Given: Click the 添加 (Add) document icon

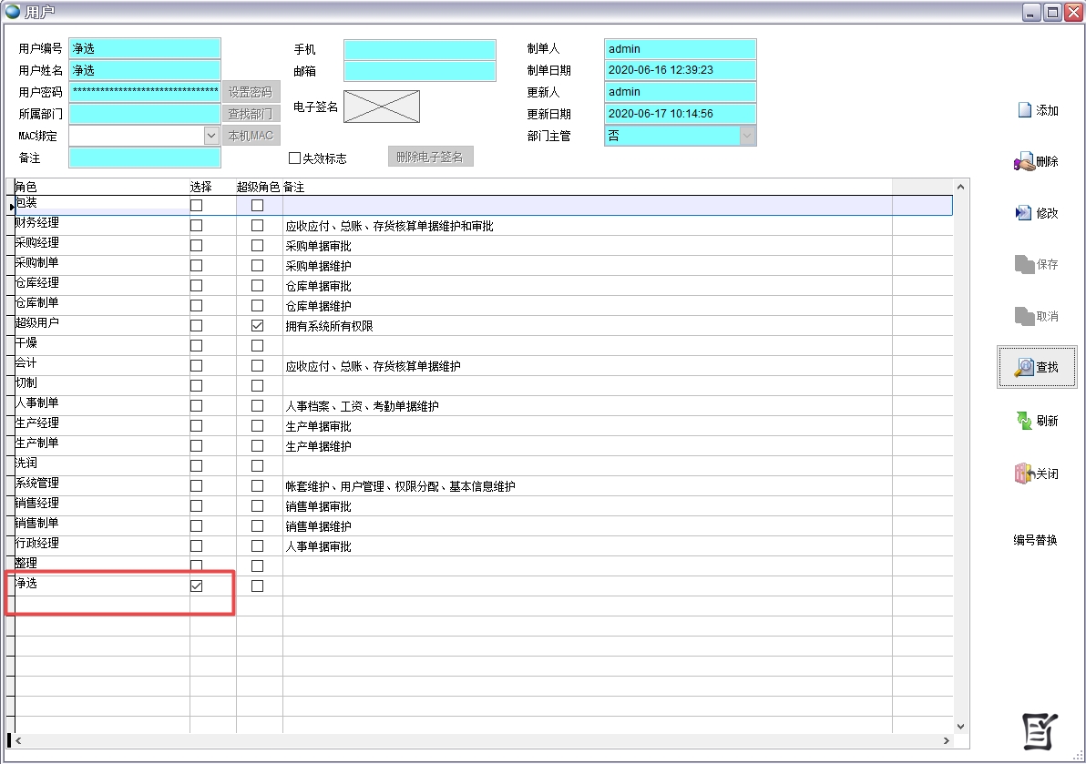Looking at the screenshot, I should coord(1024,110).
